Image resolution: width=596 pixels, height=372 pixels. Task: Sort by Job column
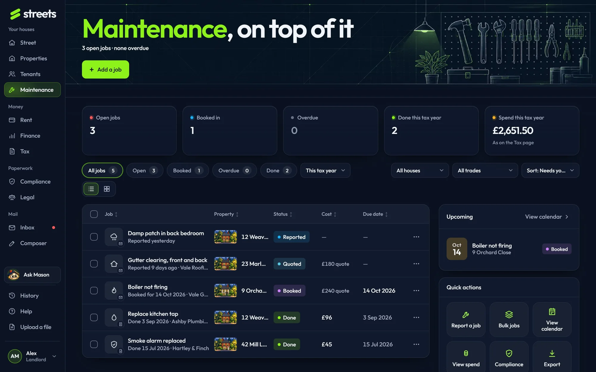pyautogui.click(x=111, y=214)
